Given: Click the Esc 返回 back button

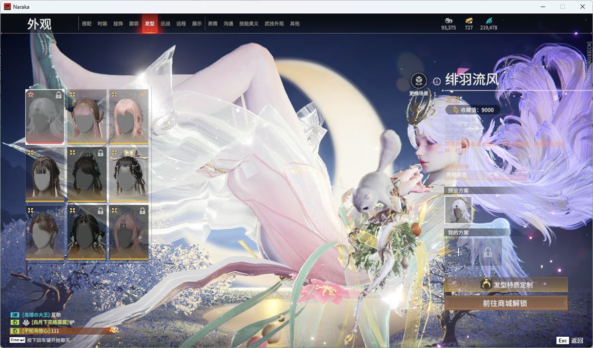Looking at the screenshot, I should click(569, 340).
